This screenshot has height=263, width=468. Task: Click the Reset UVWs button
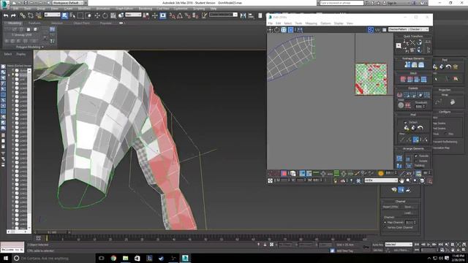[390, 207]
